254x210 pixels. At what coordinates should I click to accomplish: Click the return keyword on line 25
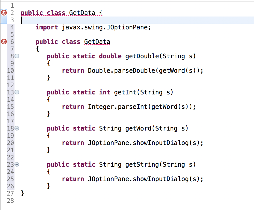point(73,179)
